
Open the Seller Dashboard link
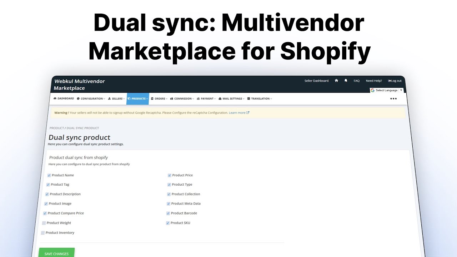click(x=316, y=81)
